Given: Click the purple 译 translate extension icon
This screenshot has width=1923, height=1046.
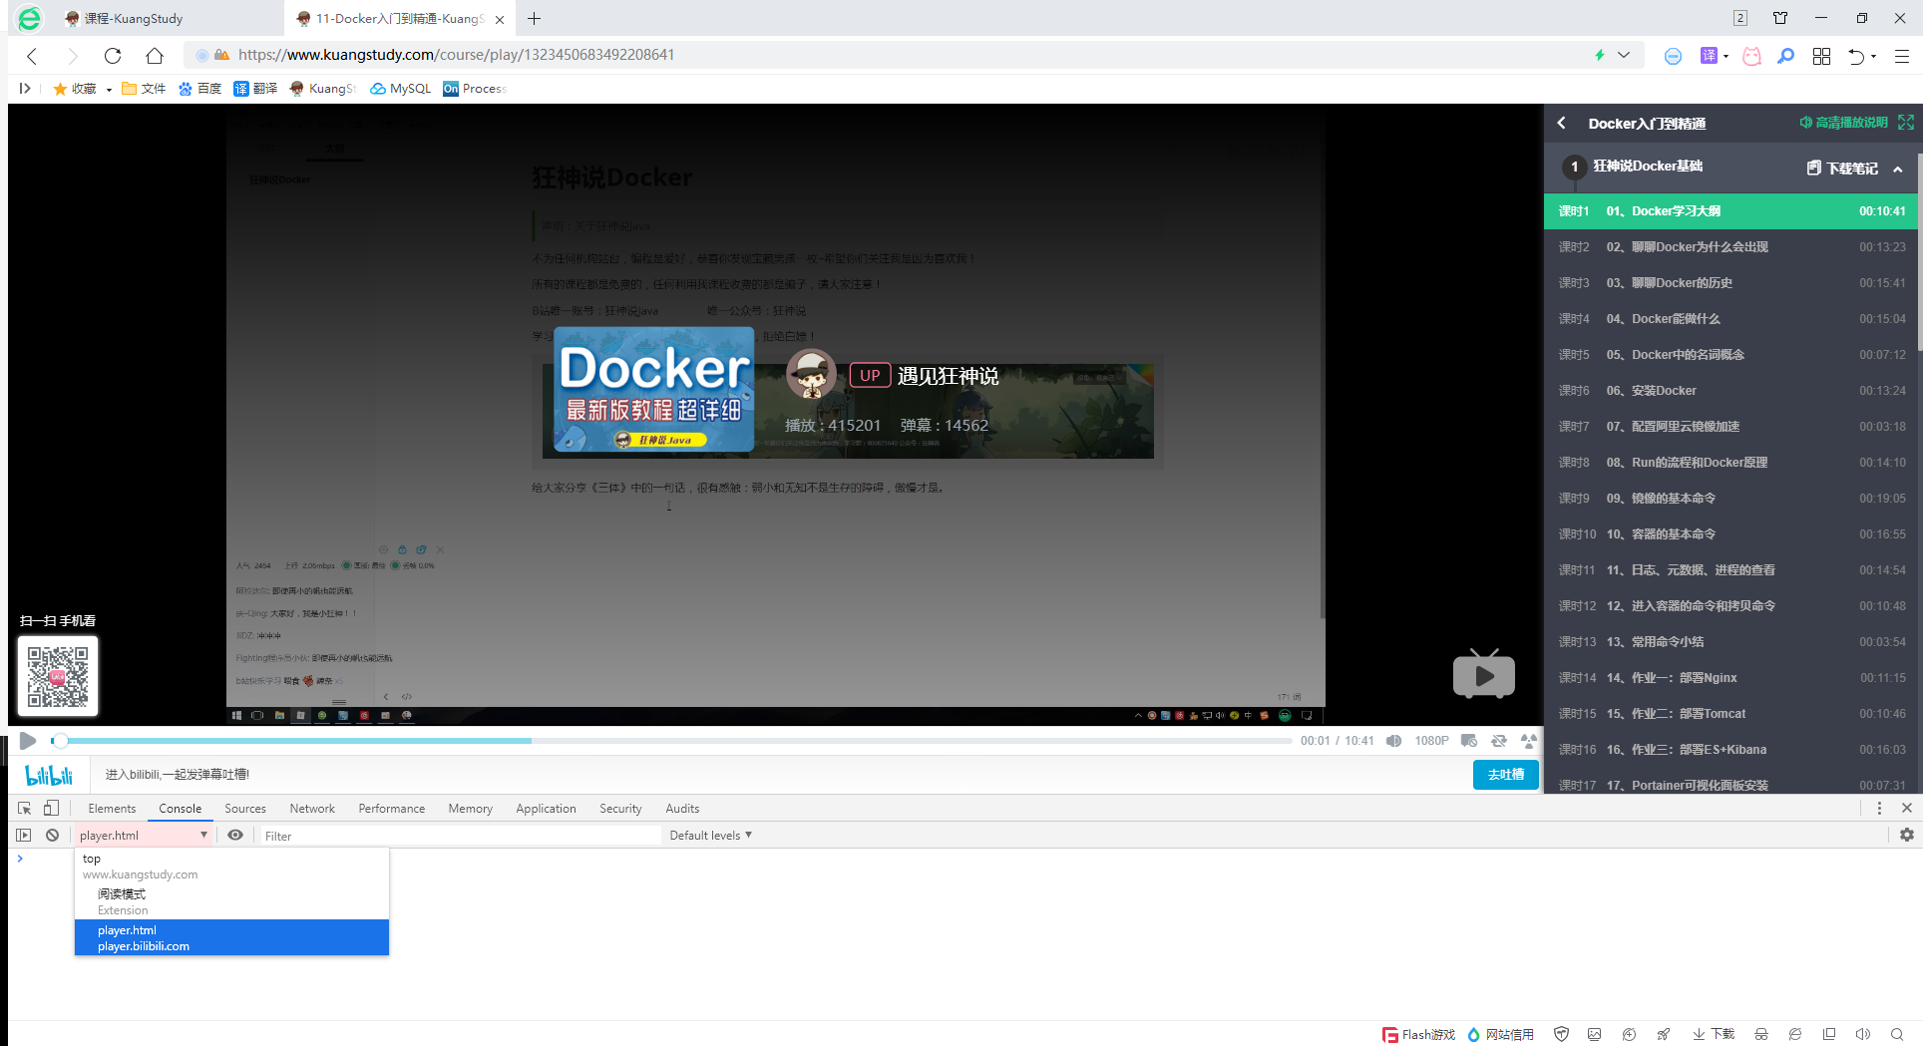Looking at the screenshot, I should (x=1709, y=56).
